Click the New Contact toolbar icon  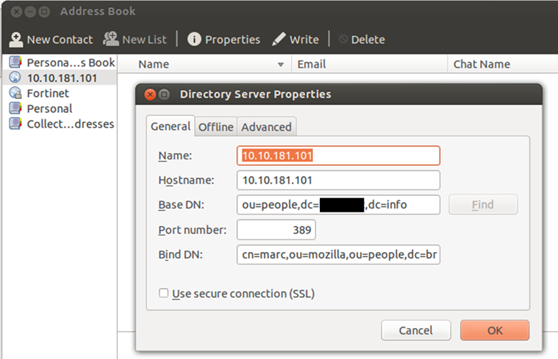[x=16, y=39]
